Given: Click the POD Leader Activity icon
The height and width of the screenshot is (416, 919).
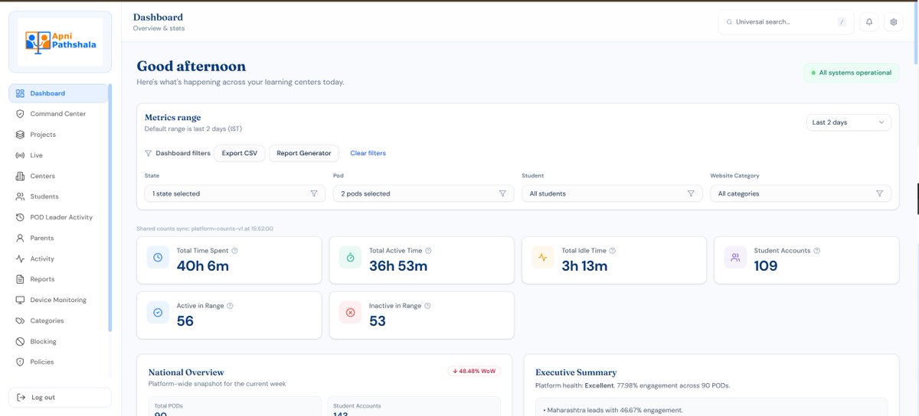Looking at the screenshot, I should click(20, 217).
